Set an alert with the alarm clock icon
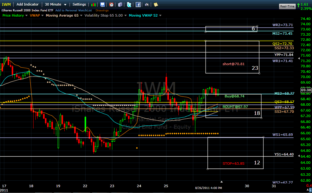 [111, 5]
